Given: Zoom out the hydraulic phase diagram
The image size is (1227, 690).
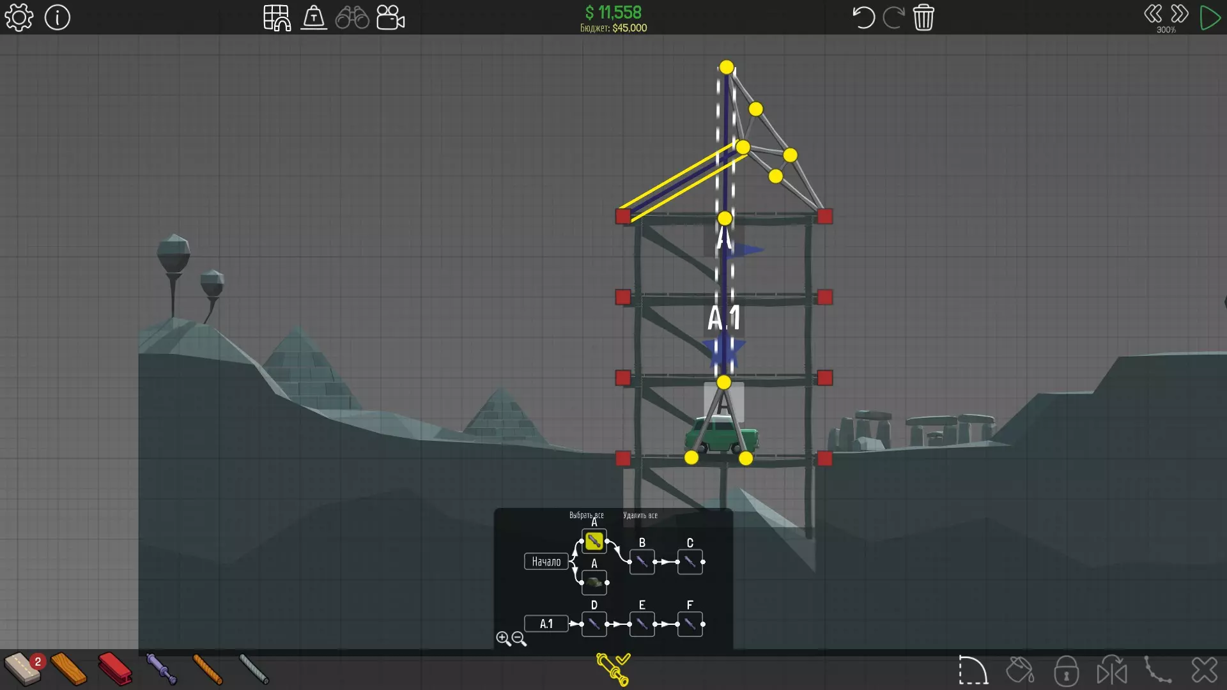Looking at the screenshot, I should (520, 638).
